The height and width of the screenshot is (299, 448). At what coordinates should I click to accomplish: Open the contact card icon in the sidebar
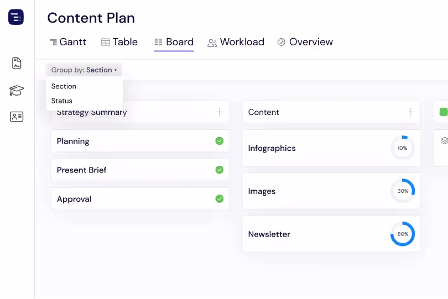[17, 117]
